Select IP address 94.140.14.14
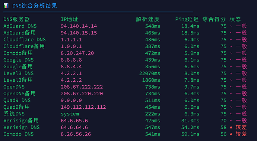Screen dimensions: 257x141 (x=79, y=26)
